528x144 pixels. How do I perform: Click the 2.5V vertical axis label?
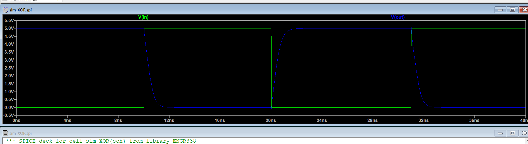tap(9, 68)
